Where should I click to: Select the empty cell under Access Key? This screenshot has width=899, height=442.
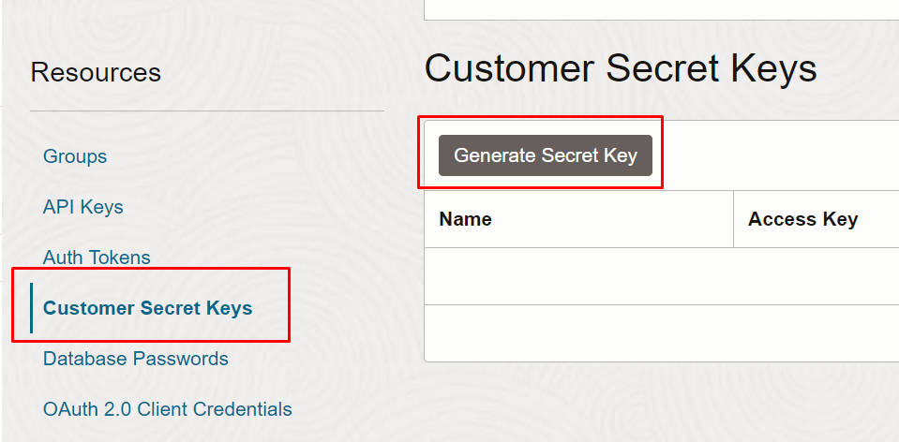point(817,276)
